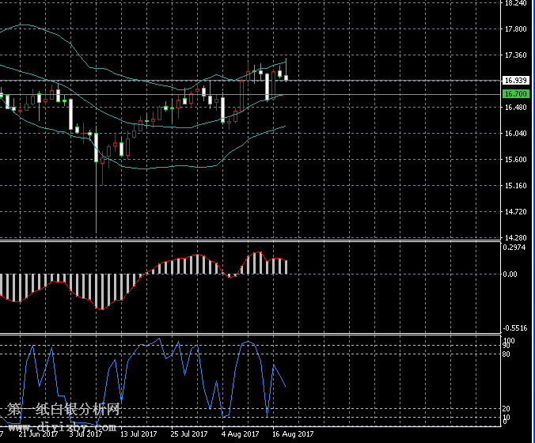This screenshot has width=535, height=443.
Task: Click the 18.240 price axis label
Action: [515, 4]
